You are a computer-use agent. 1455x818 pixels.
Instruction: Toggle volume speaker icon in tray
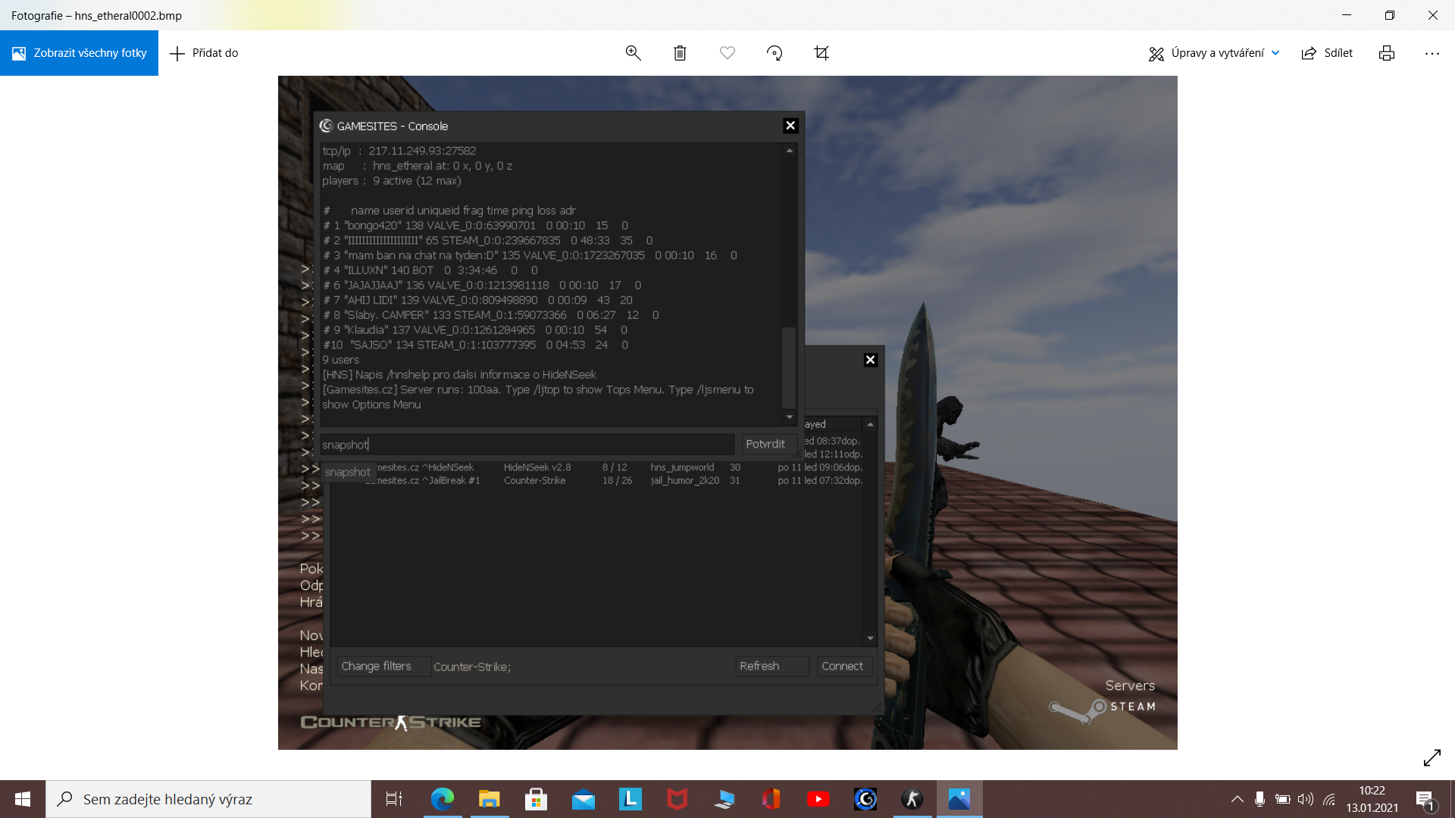[x=1305, y=799]
